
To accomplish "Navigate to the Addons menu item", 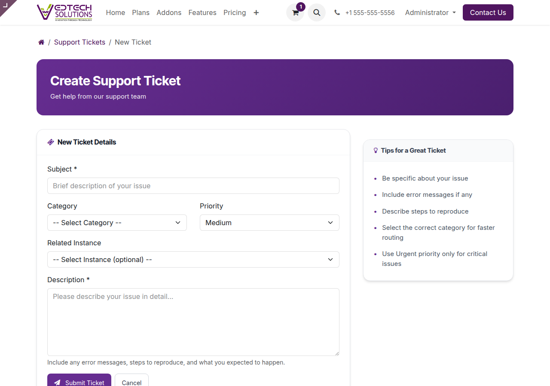I will click(x=169, y=12).
